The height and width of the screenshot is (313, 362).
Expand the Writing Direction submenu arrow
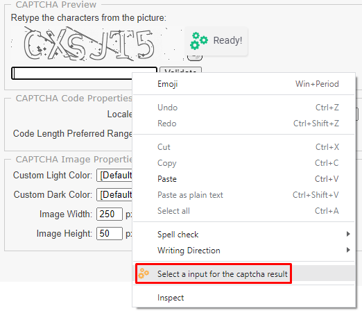coord(348,250)
